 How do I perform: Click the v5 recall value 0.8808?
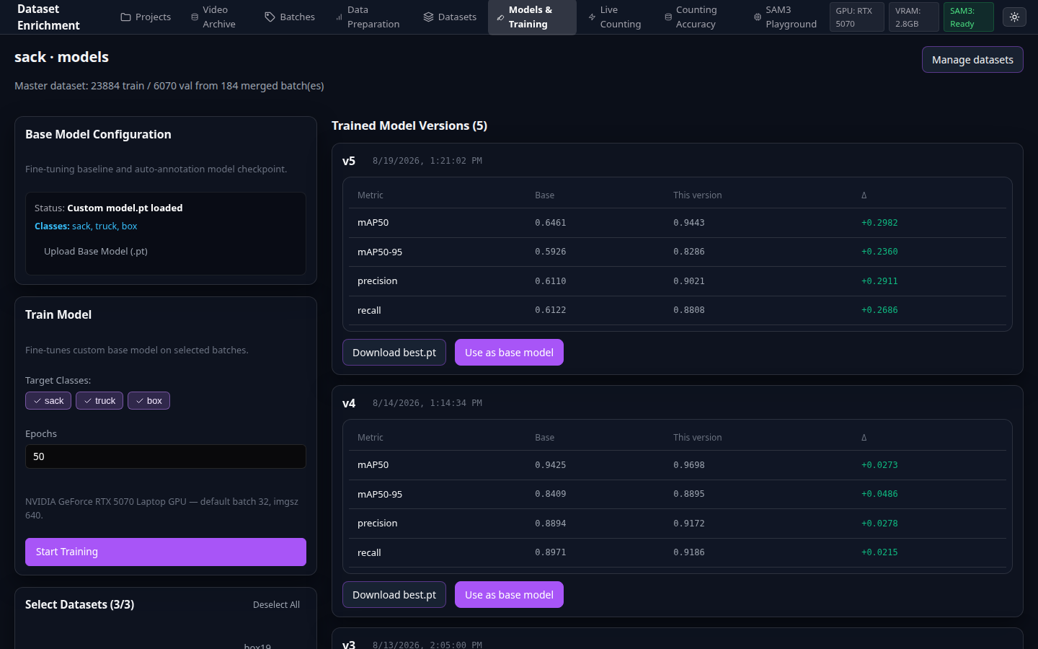coord(689,310)
